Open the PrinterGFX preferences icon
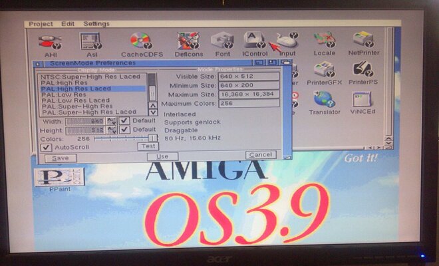Image resolution: width=439 pixels, height=266 pixels. (x=325, y=69)
